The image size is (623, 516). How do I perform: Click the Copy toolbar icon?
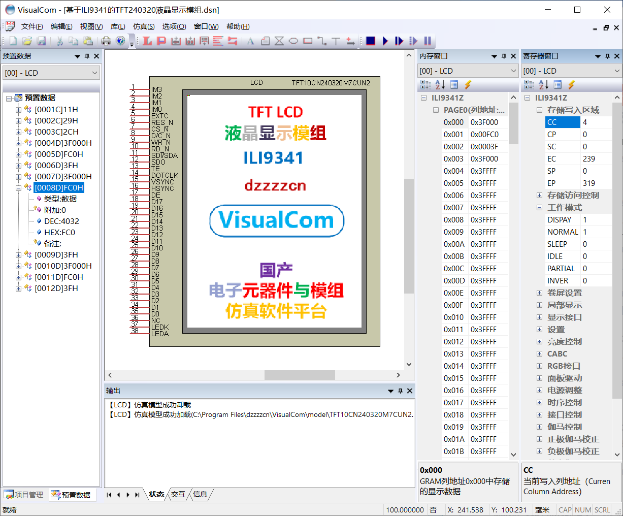click(x=74, y=41)
